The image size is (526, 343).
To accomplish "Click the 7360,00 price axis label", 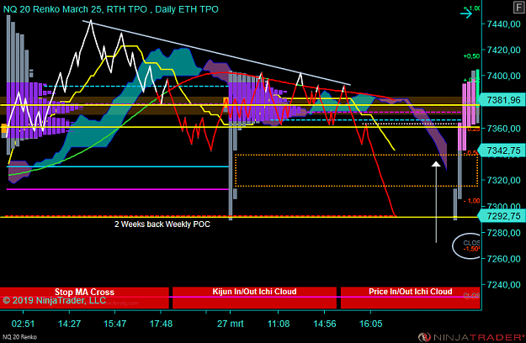I will [x=503, y=129].
